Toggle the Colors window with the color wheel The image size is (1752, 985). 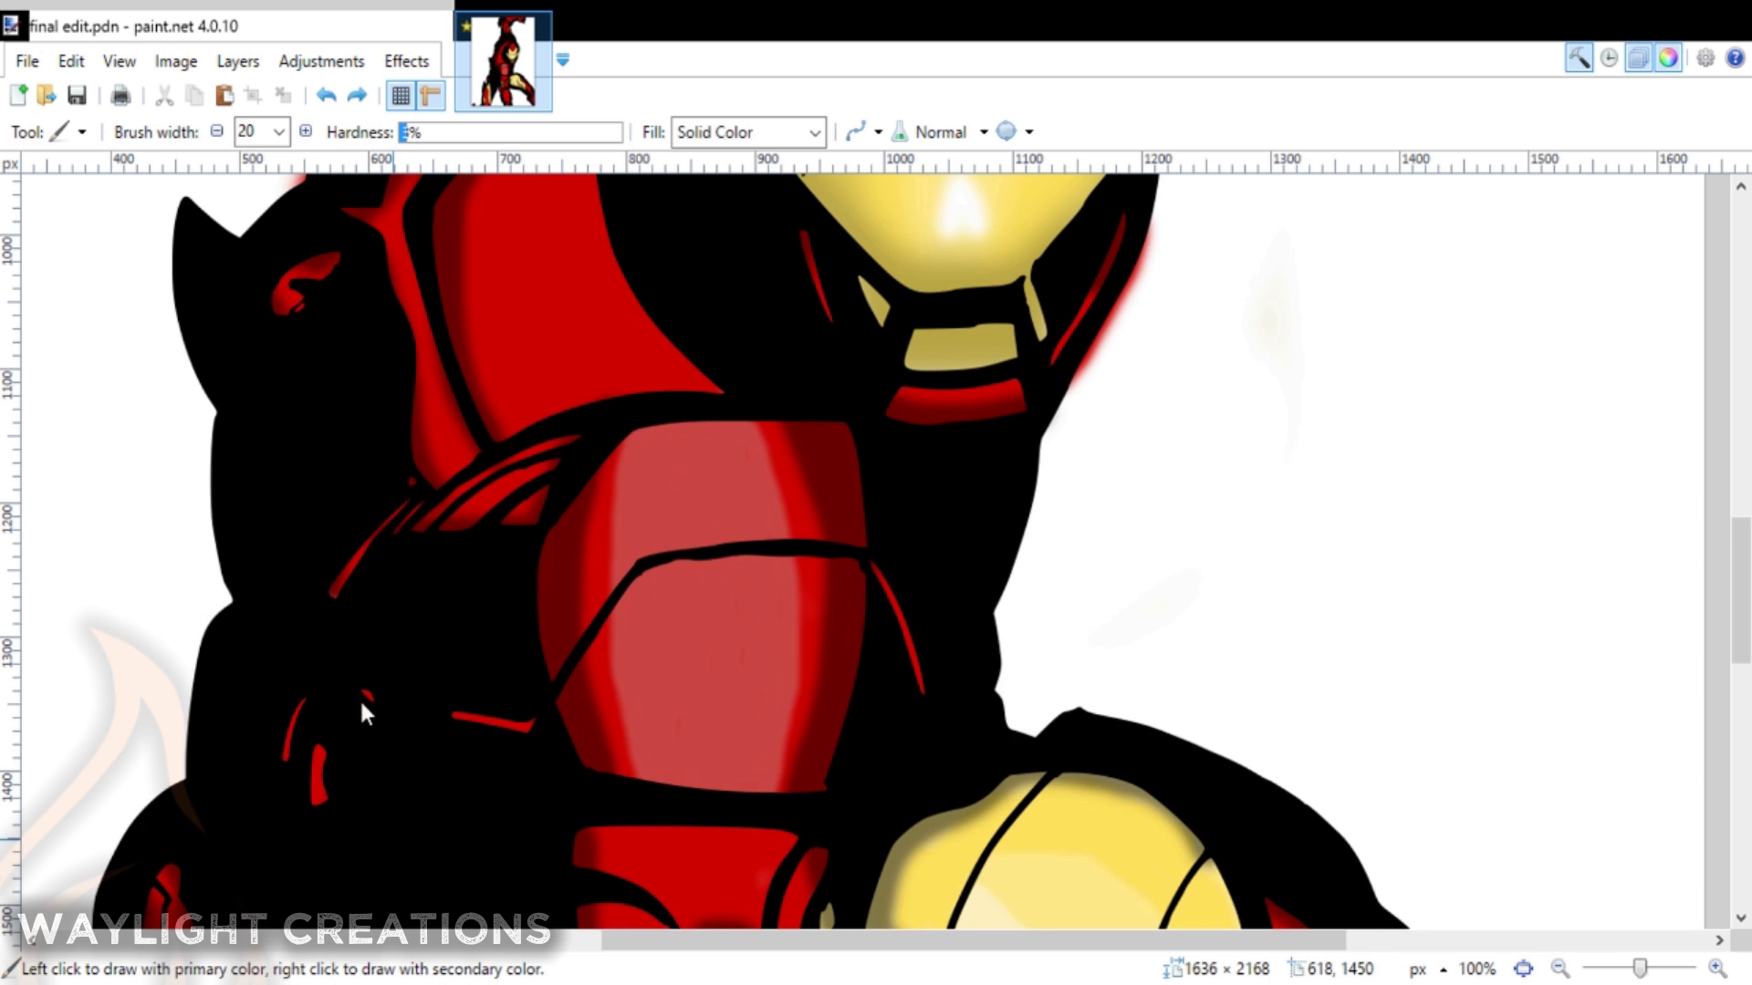tap(1668, 58)
